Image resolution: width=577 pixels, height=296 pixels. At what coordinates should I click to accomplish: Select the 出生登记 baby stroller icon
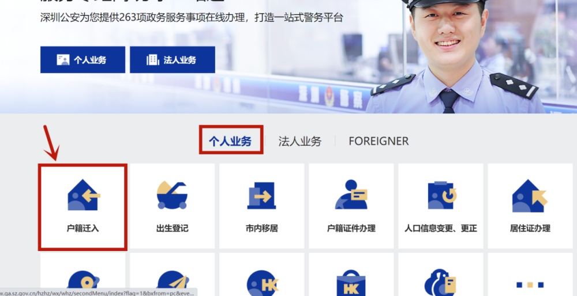tap(172, 195)
